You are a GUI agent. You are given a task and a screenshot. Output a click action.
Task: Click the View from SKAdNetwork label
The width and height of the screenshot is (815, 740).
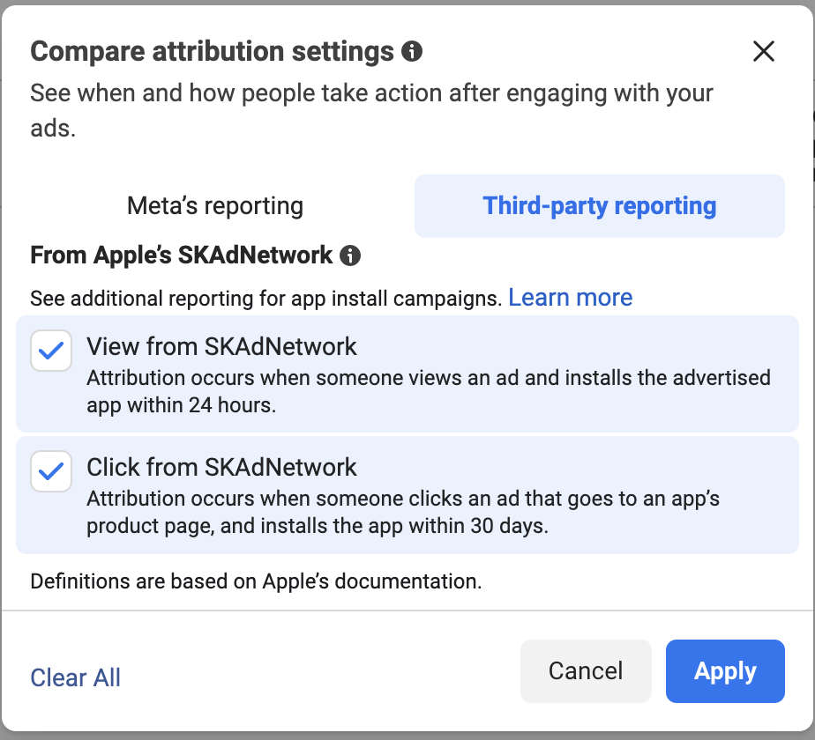[x=222, y=346]
